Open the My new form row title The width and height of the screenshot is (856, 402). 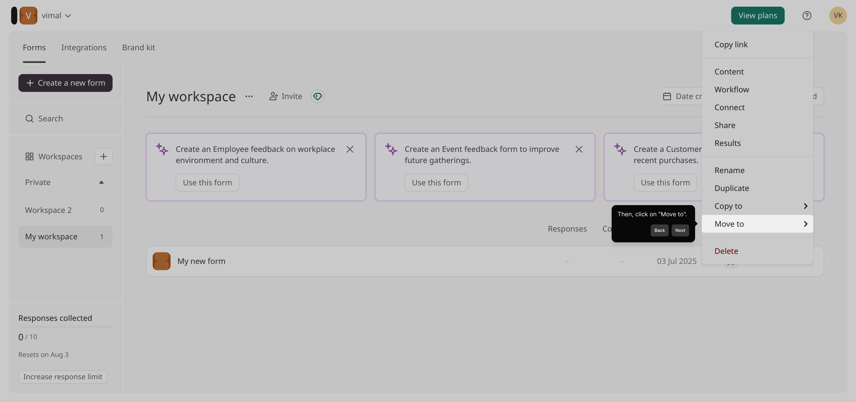201,261
